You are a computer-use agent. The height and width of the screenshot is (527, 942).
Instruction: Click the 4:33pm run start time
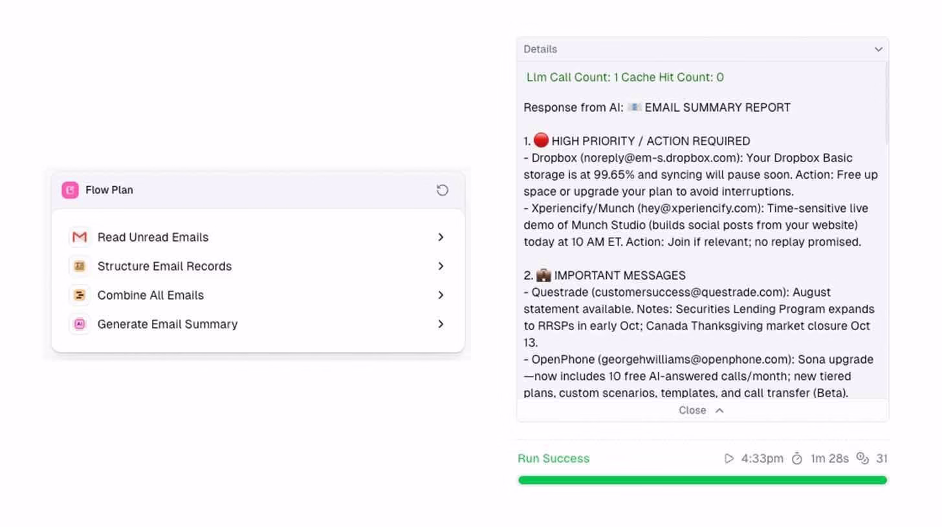(762, 459)
